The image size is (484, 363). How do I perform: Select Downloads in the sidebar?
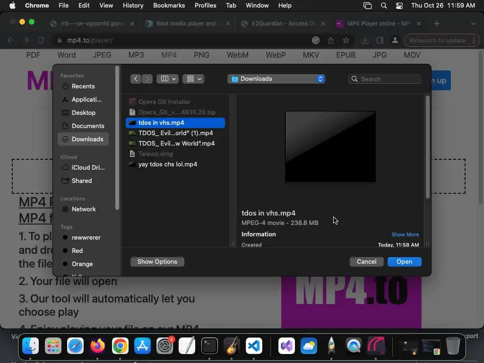pos(83,139)
